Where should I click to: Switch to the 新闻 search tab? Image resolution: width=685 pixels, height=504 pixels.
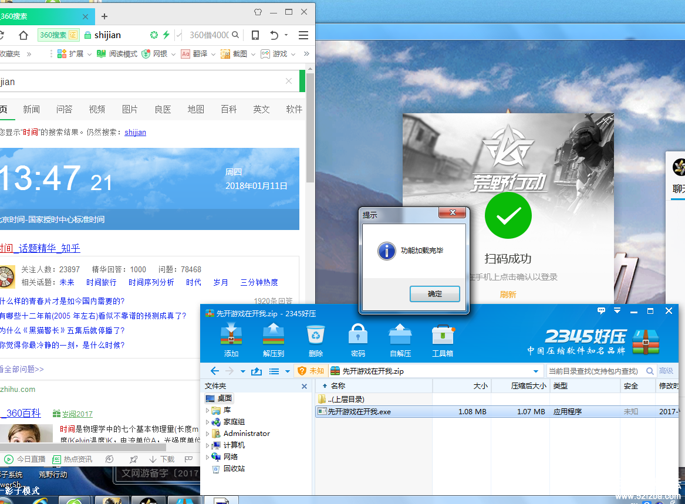pyautogui.click(x=32, y=109)
